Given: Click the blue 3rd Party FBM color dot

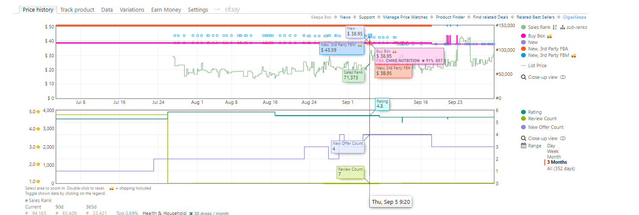Looking at the screenshot, I should point(524,55).
